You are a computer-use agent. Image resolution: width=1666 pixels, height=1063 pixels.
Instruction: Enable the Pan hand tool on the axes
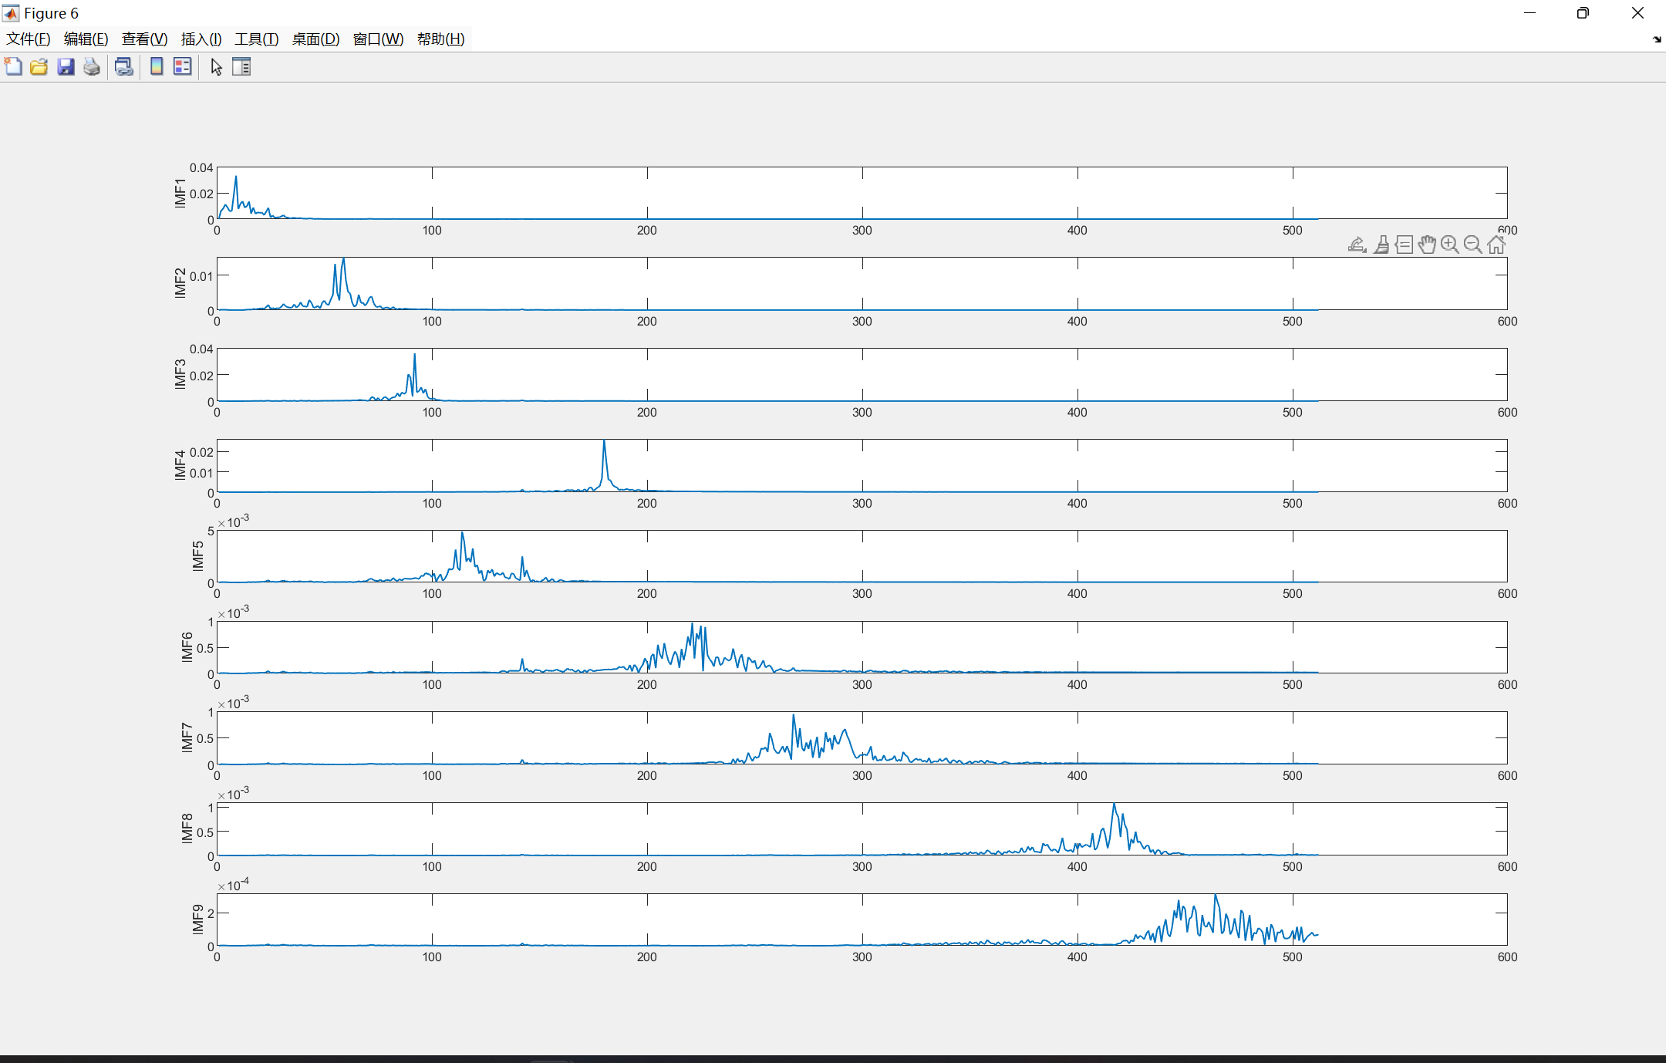(x=1427, y=245)
